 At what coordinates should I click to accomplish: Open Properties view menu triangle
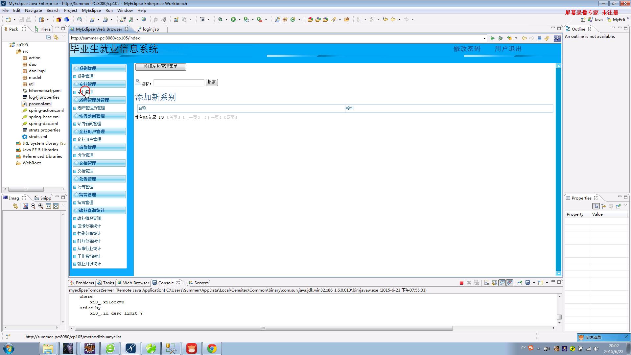click(626, 205)
